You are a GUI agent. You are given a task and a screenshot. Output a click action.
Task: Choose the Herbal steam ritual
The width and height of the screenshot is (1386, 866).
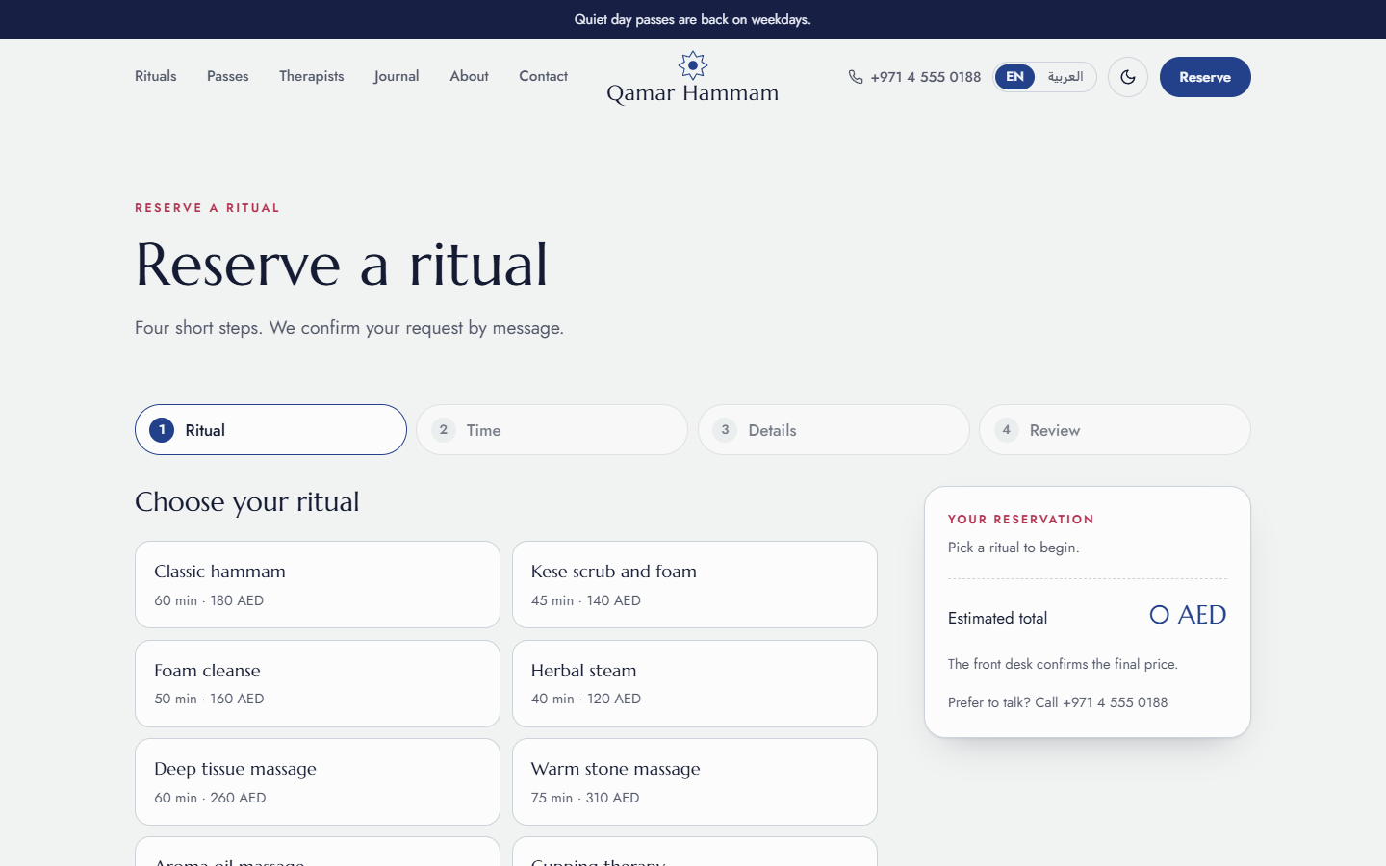point(695,683)
